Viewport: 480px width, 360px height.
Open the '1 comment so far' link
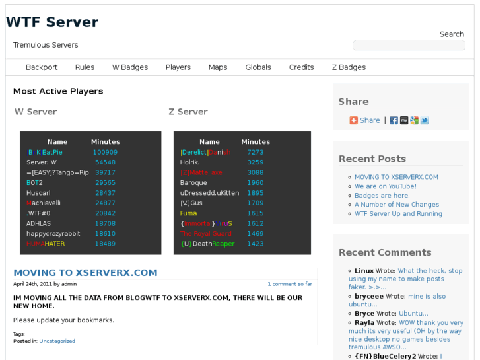tap(290, 284)
